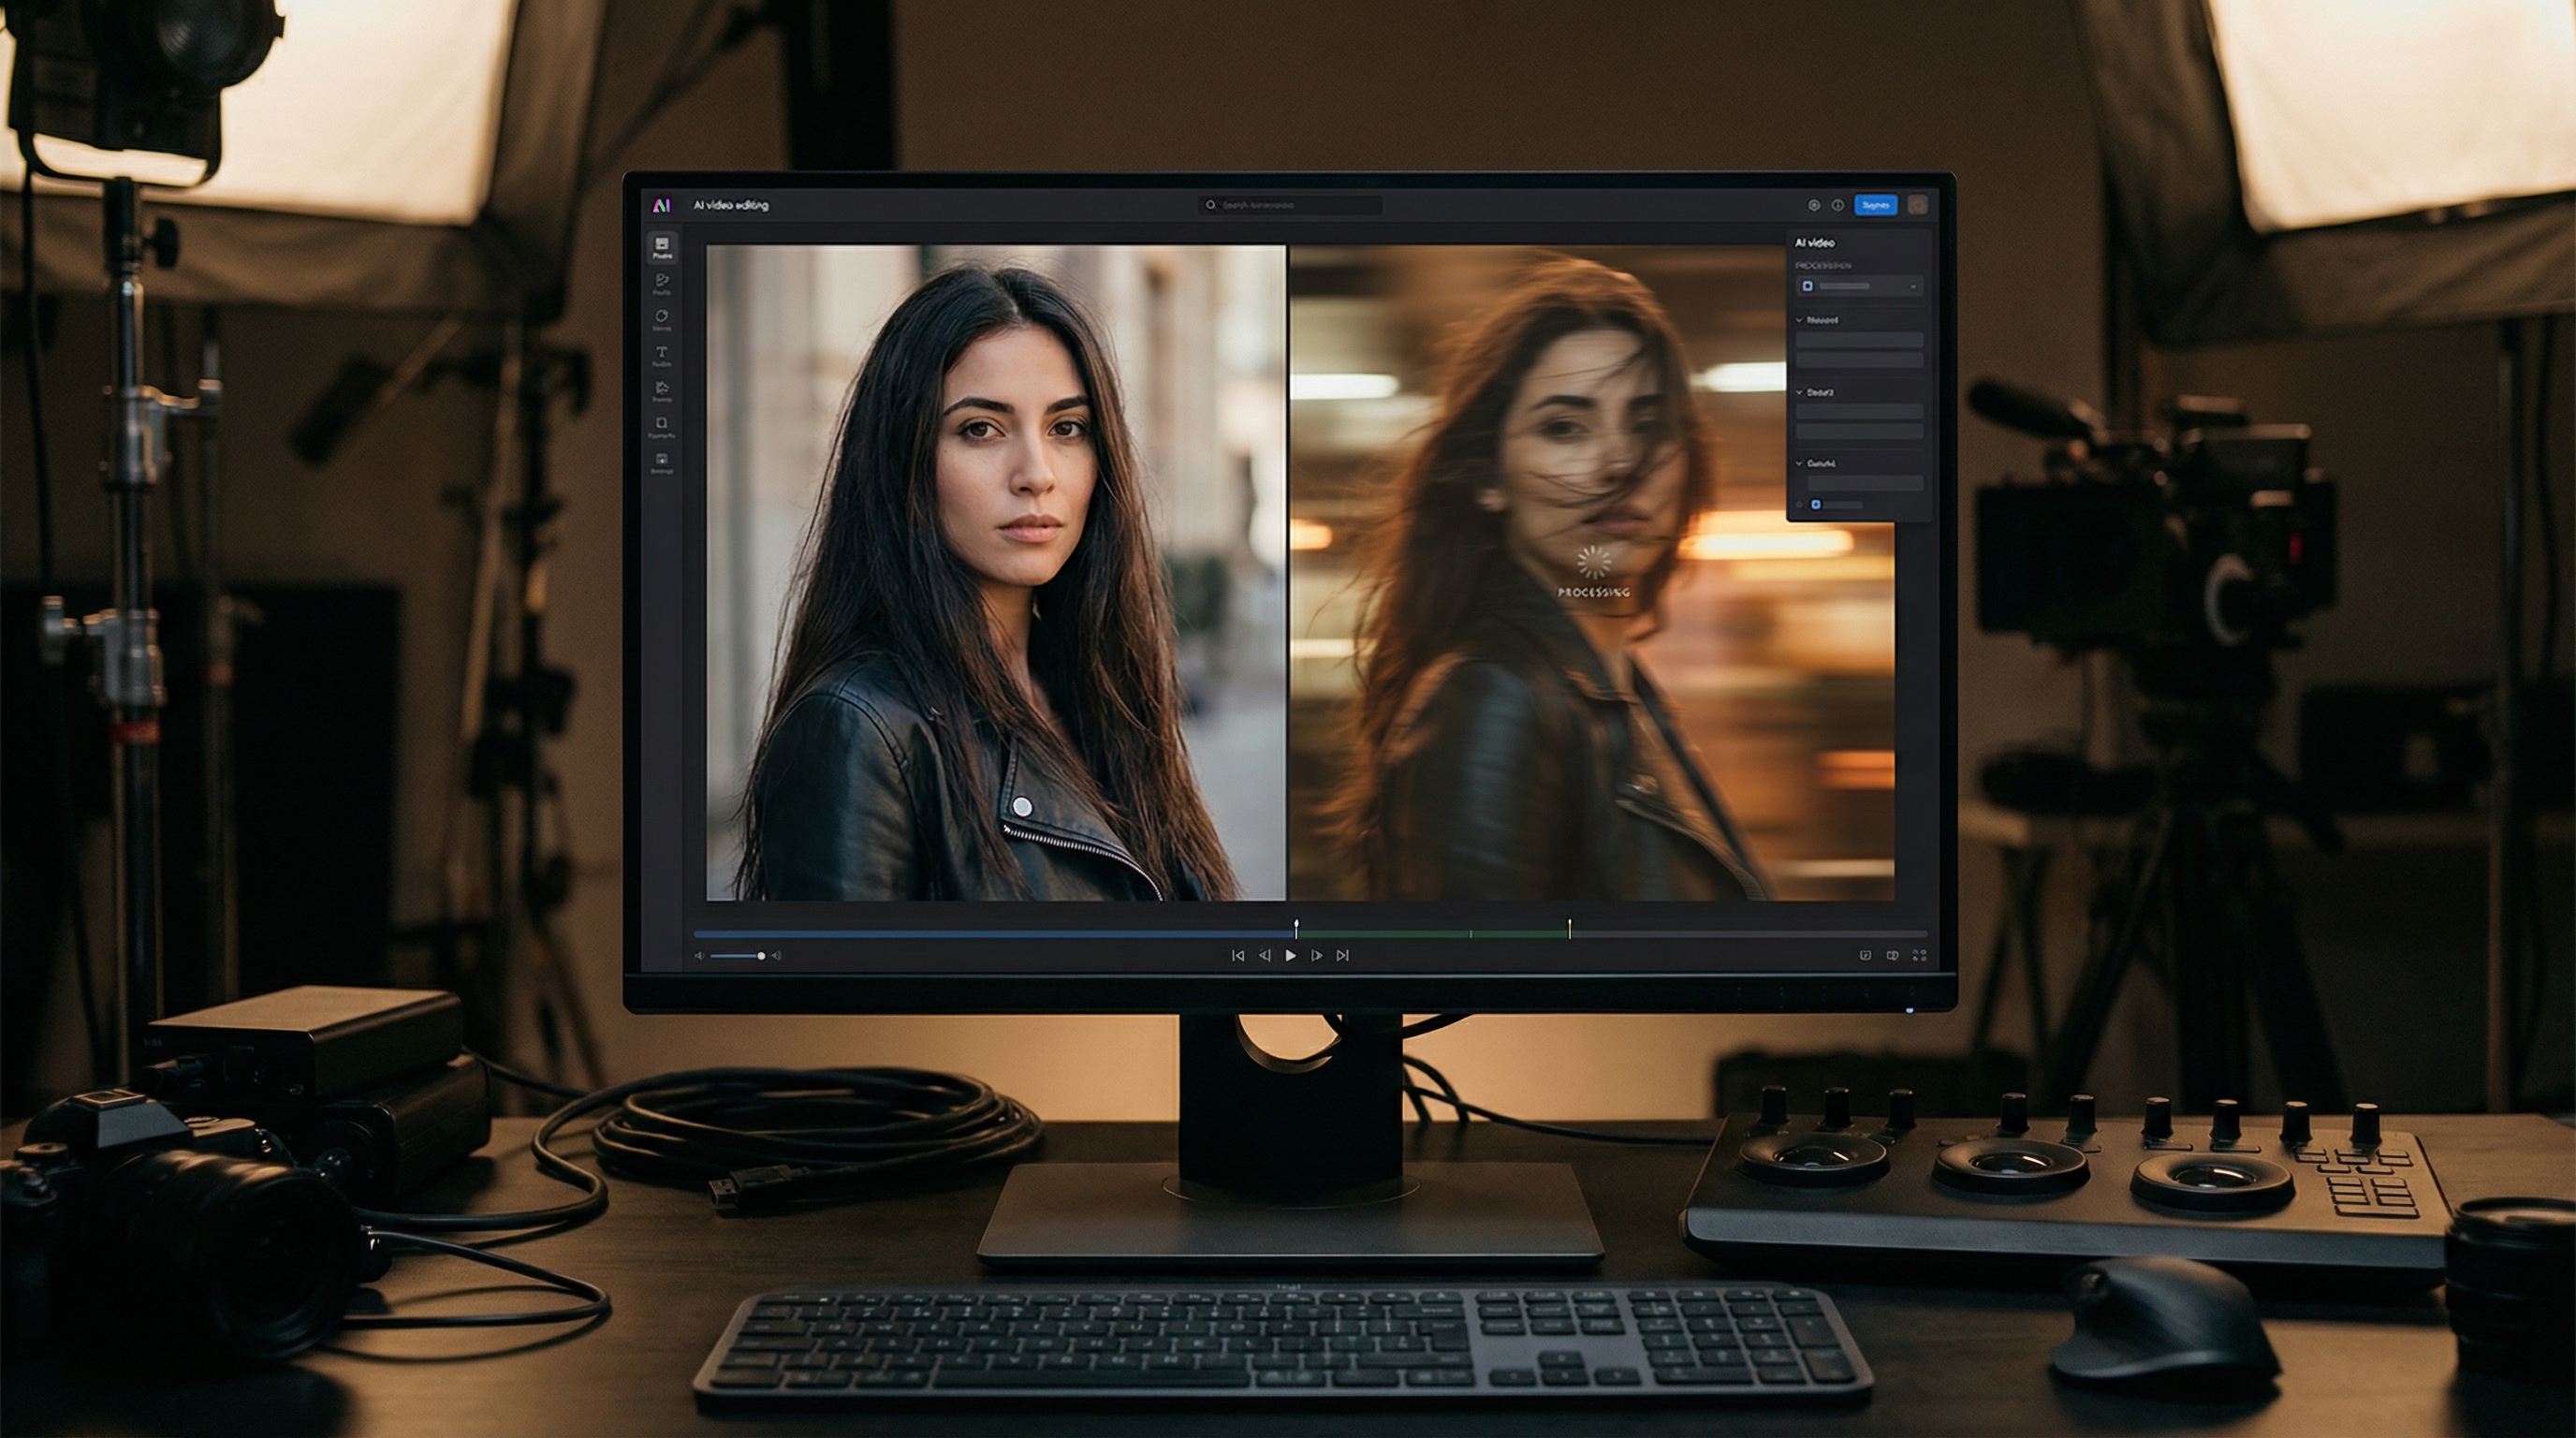Image resolution: width=2576 pixels, height=1438 pixels.
Task: Click the mute speaker icon
Action: 699,956
